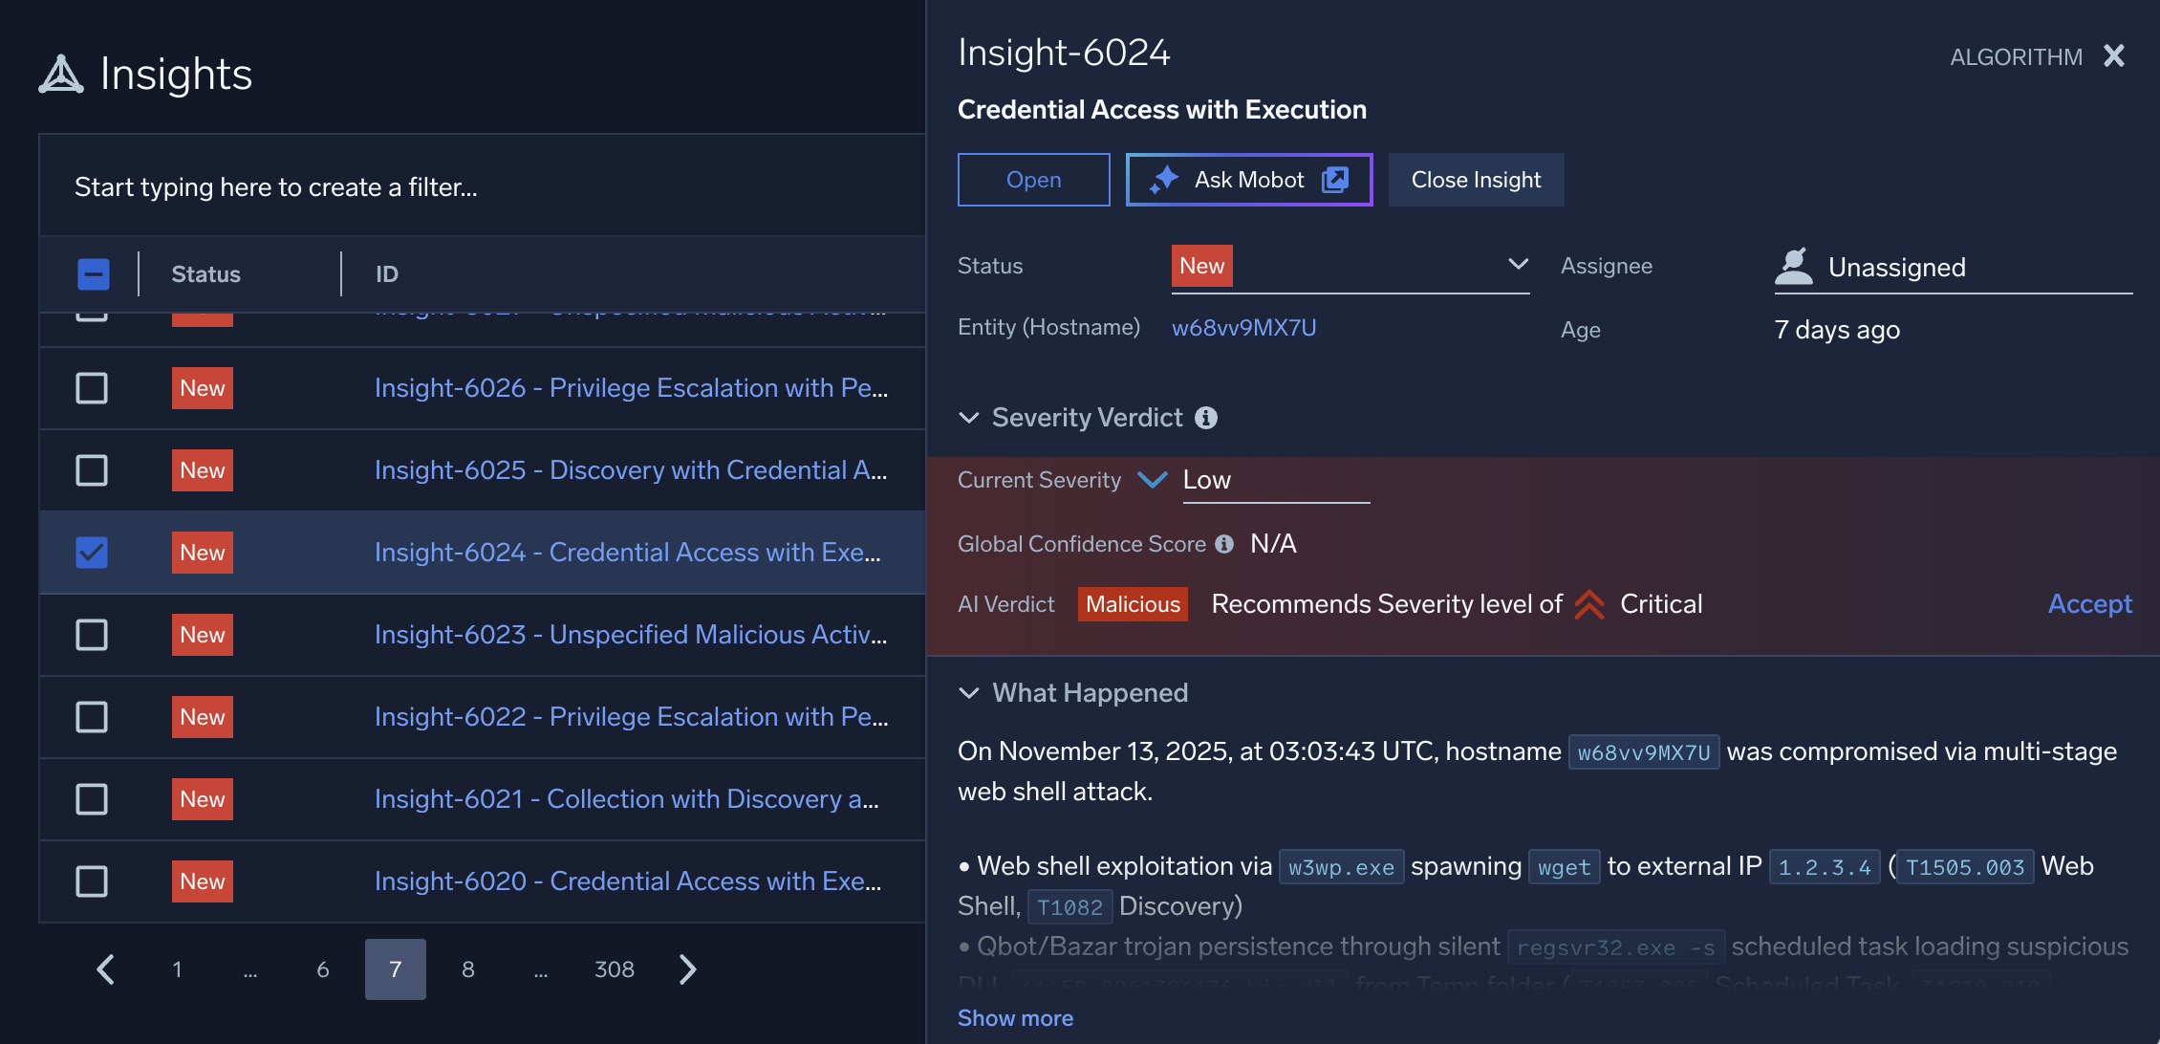Tick the checkbox for Insight-6026

pos(92,388)
